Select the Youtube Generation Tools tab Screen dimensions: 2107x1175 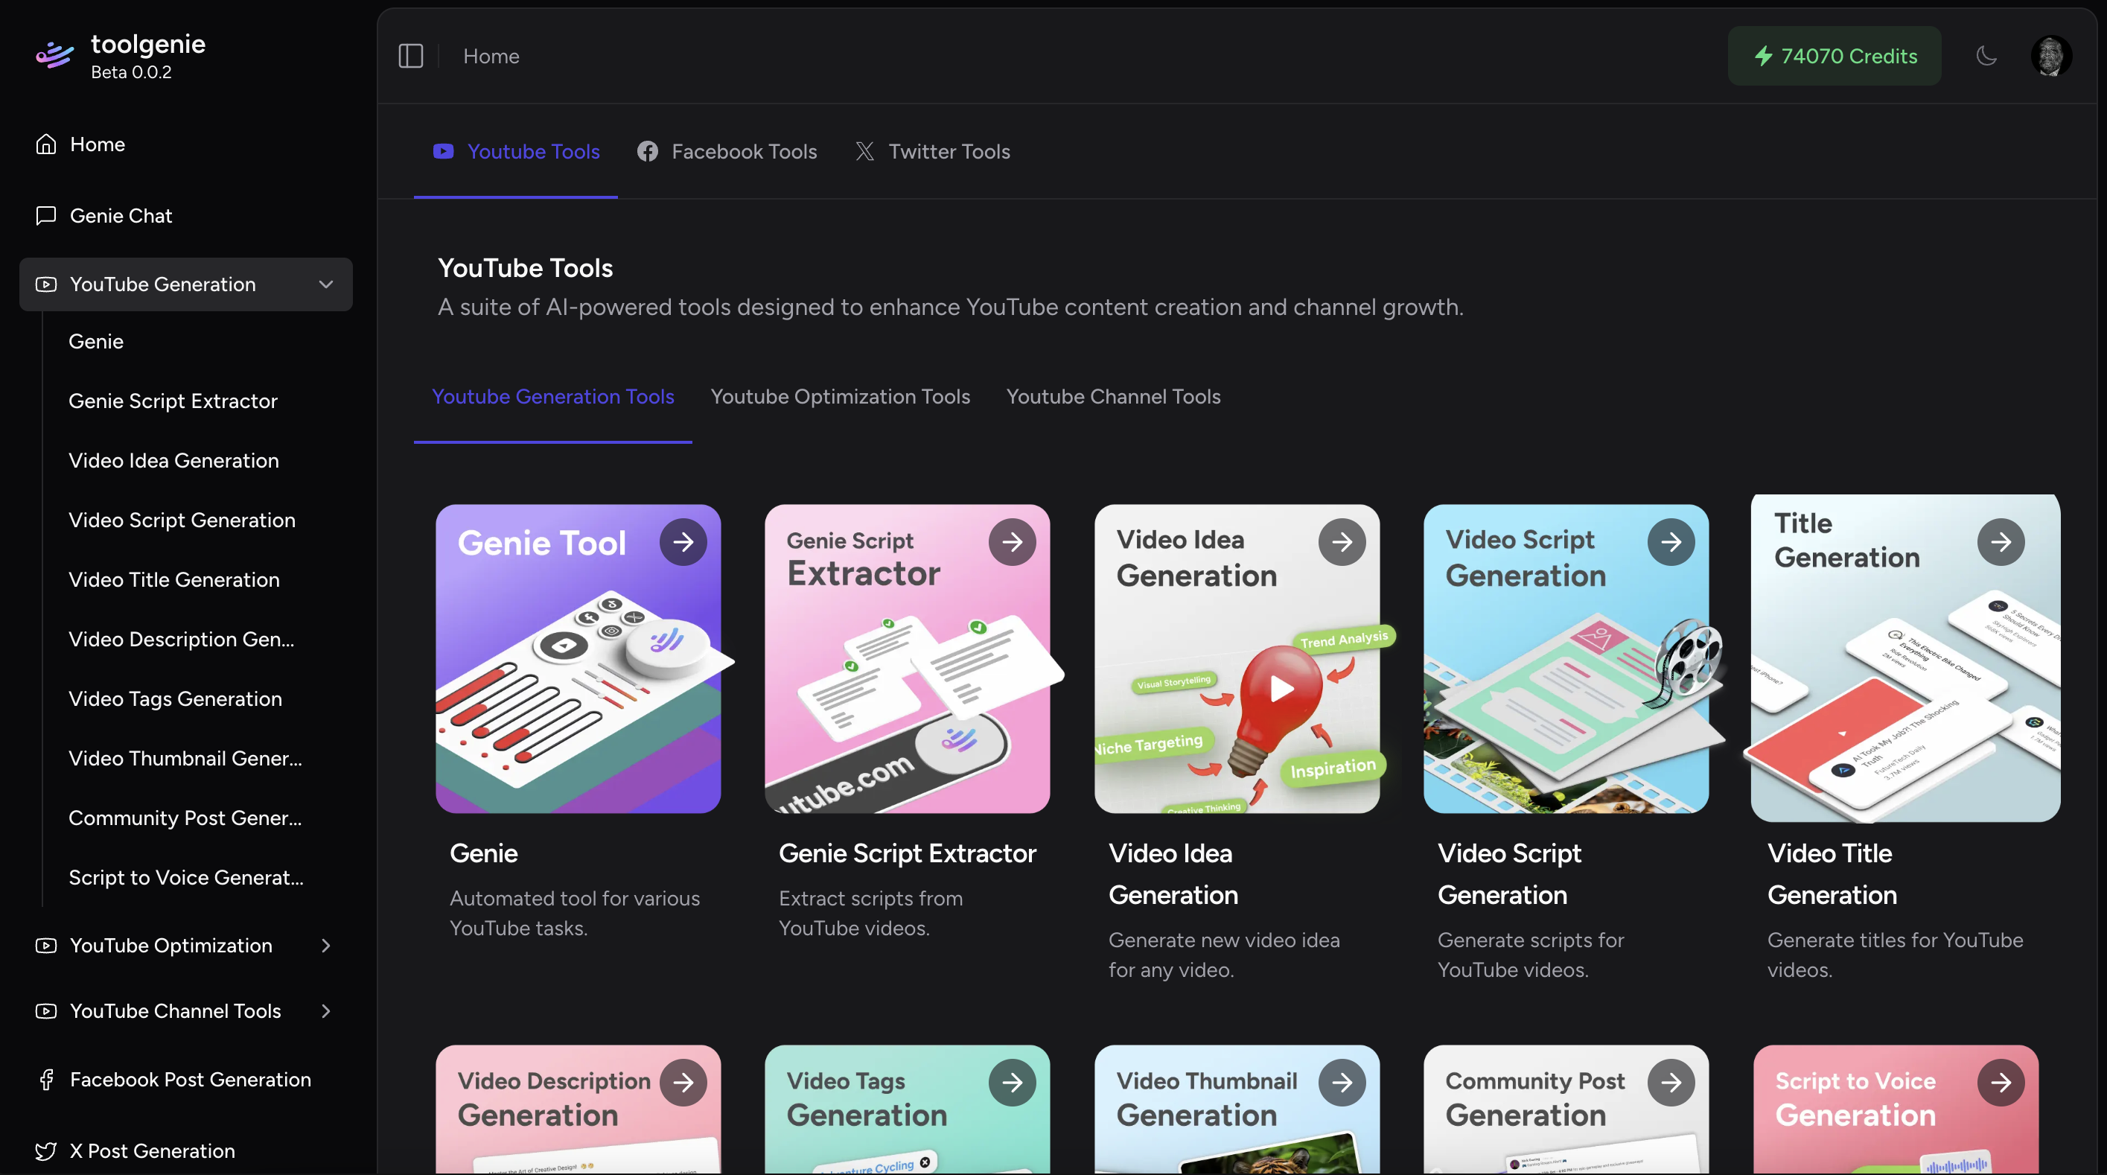click(x=553, y=397)
